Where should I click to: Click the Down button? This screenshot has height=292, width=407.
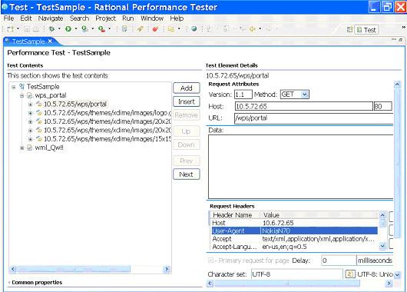click(x=187, y=144)
